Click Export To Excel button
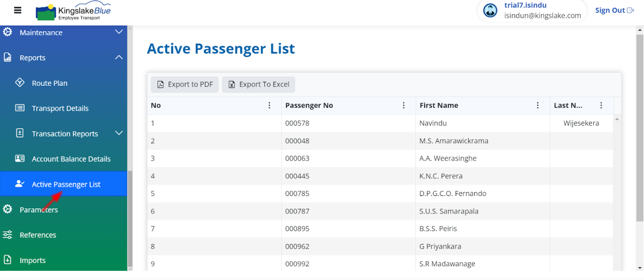The height and width of the screenshot is (280, 644). (258, 84)
